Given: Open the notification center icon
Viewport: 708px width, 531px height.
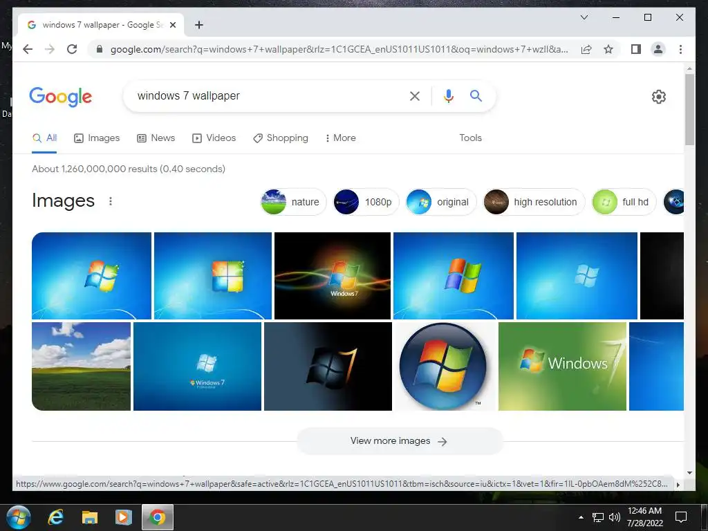Looking at the screenshot, I should [x=680, y=517].
